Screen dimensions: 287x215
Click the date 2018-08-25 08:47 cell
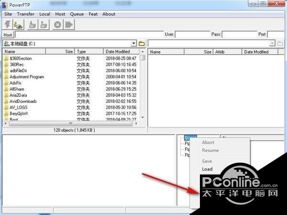pos(121,58)
